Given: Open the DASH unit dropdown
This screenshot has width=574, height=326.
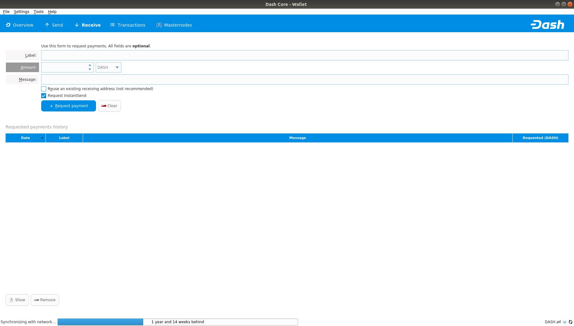Looking at the screenshot, I should point(108,67).
